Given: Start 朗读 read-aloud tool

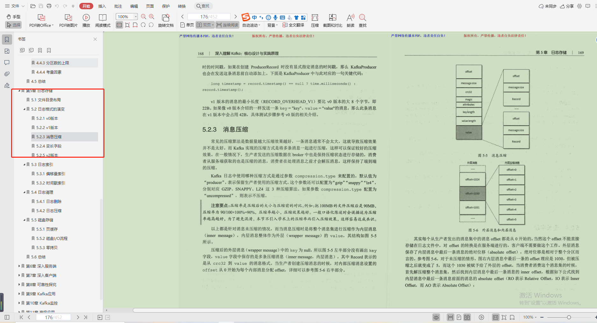Looking at the screenshot, I should pos(351,20).
